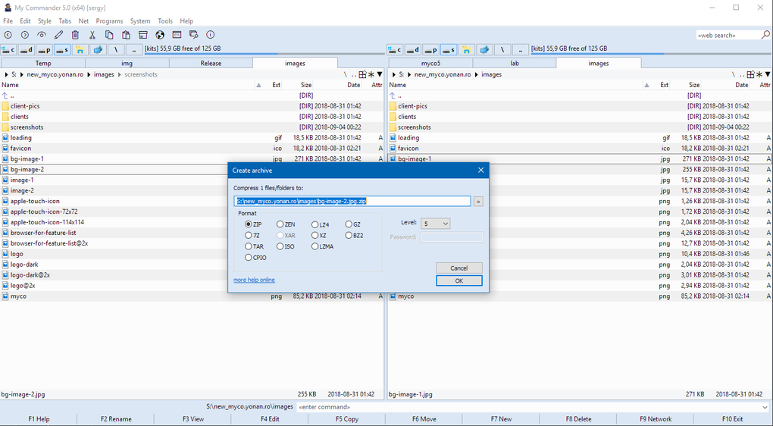Follow the 'more help online' link
The image size is (773, 426).
[x=254, y=280]
